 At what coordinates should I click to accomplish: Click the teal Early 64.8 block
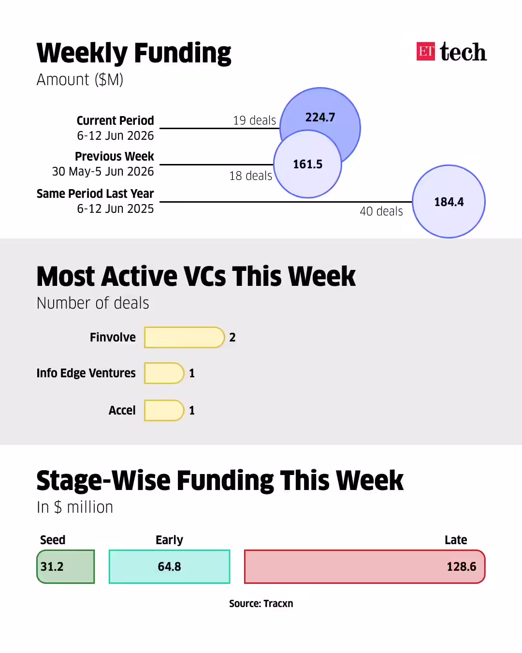pos(170,566)
